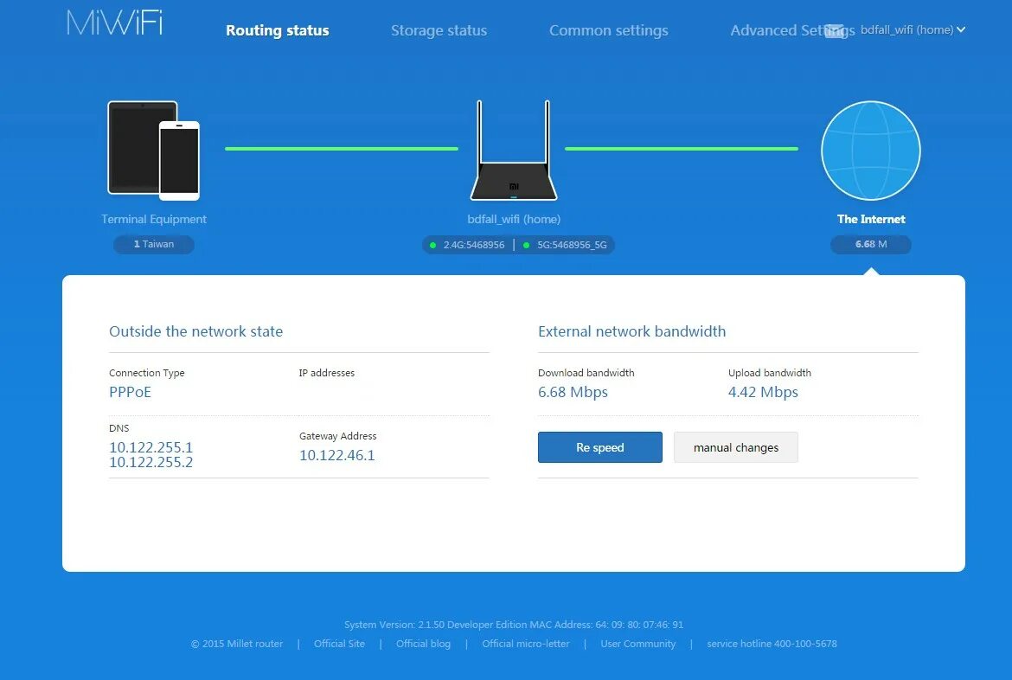Open the Official blog footer link
Screen dimensions: 1012x680
coord(423,644)
